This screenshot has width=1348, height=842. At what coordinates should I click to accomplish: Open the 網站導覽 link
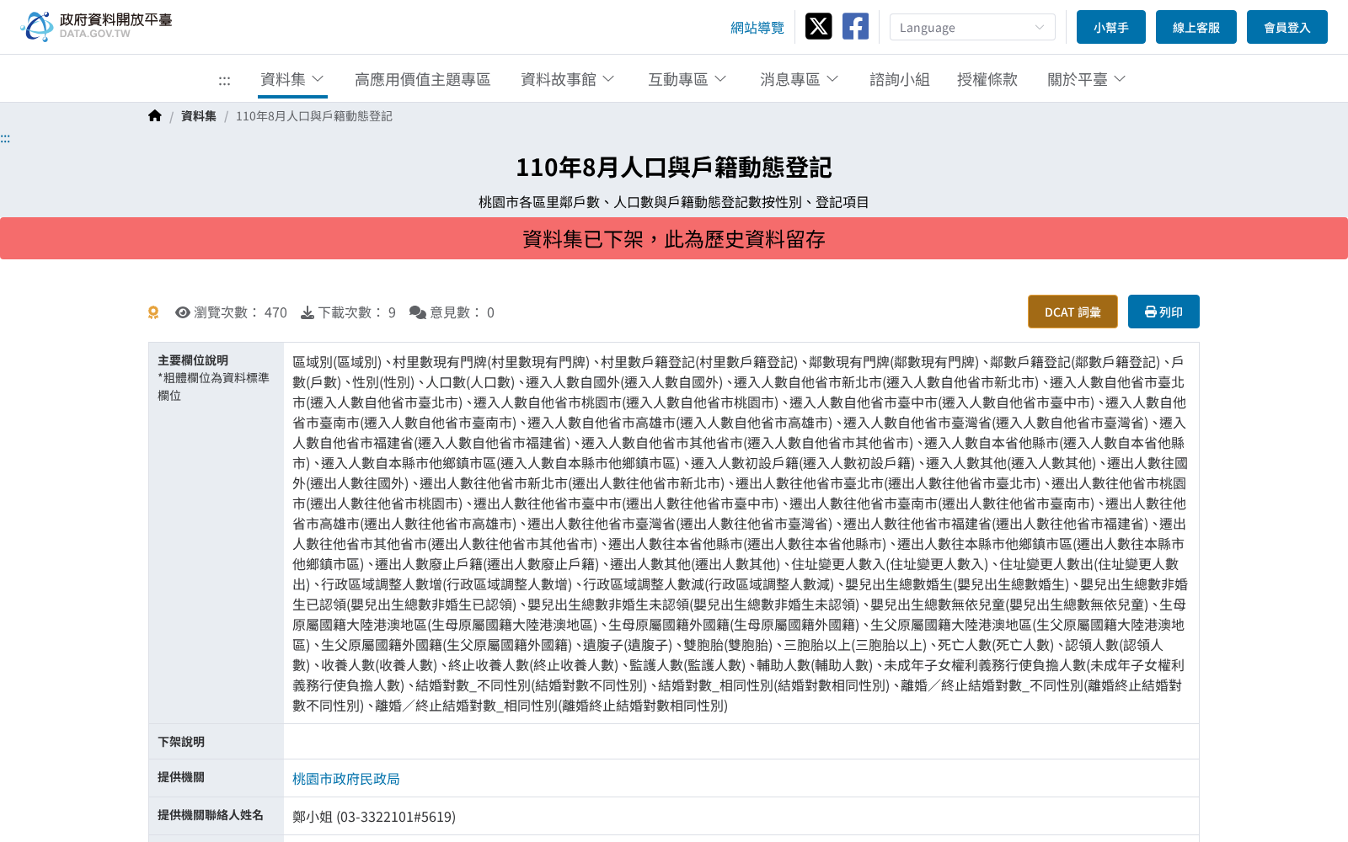click(x=757, y=28)
